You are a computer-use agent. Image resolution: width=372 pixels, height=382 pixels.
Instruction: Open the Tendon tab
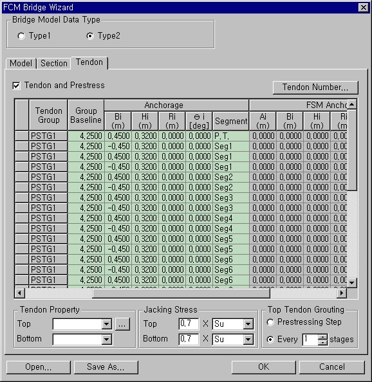click(x=89, y=62)
